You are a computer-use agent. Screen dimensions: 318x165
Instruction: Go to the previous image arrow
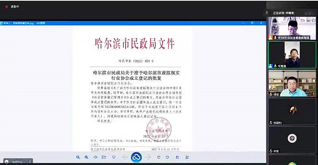tap(125, 157)
